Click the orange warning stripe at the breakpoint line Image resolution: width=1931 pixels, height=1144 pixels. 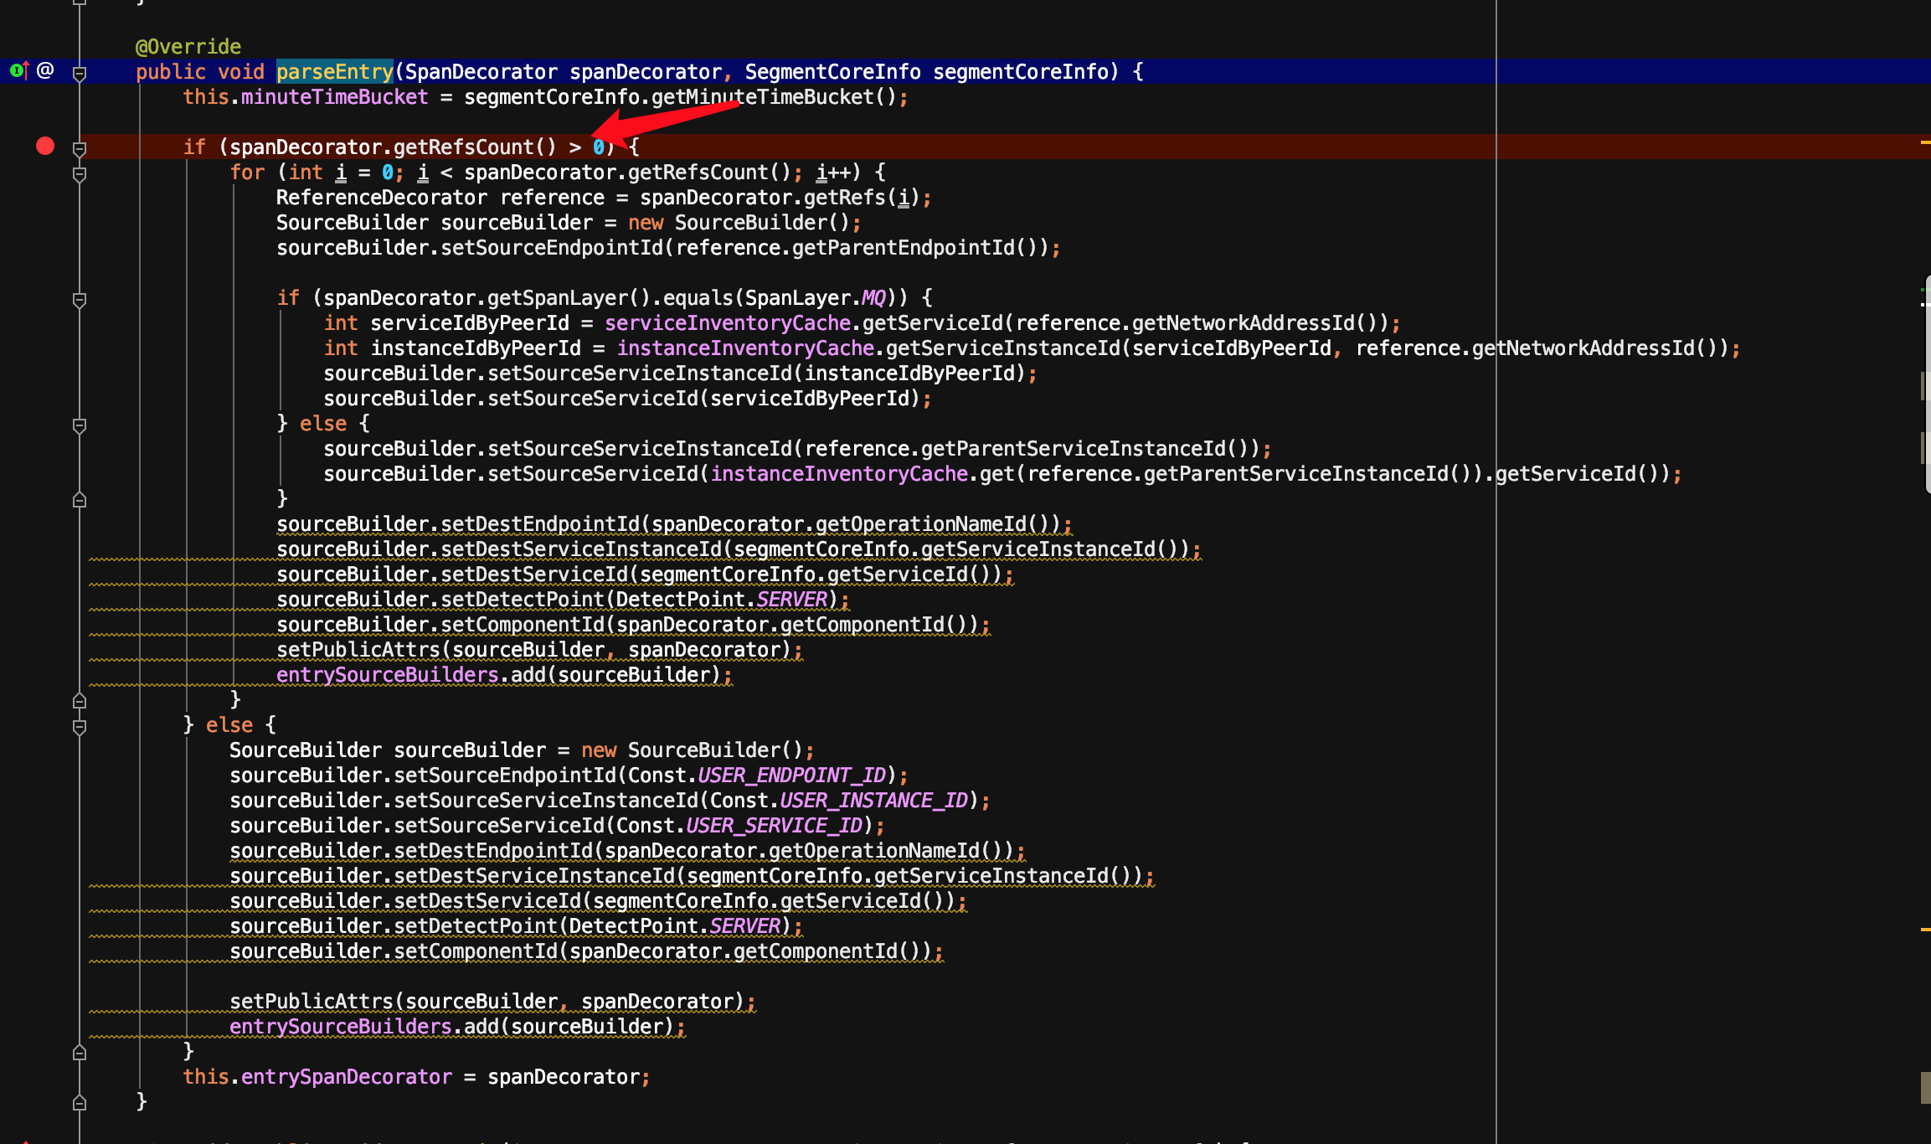click(1924, 143)
